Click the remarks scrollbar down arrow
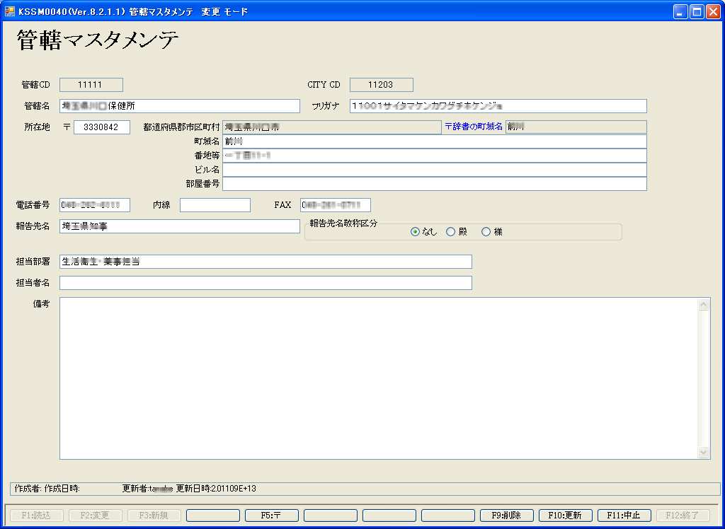The width and height of the screenshot is (725, 529). pos(704,452)
